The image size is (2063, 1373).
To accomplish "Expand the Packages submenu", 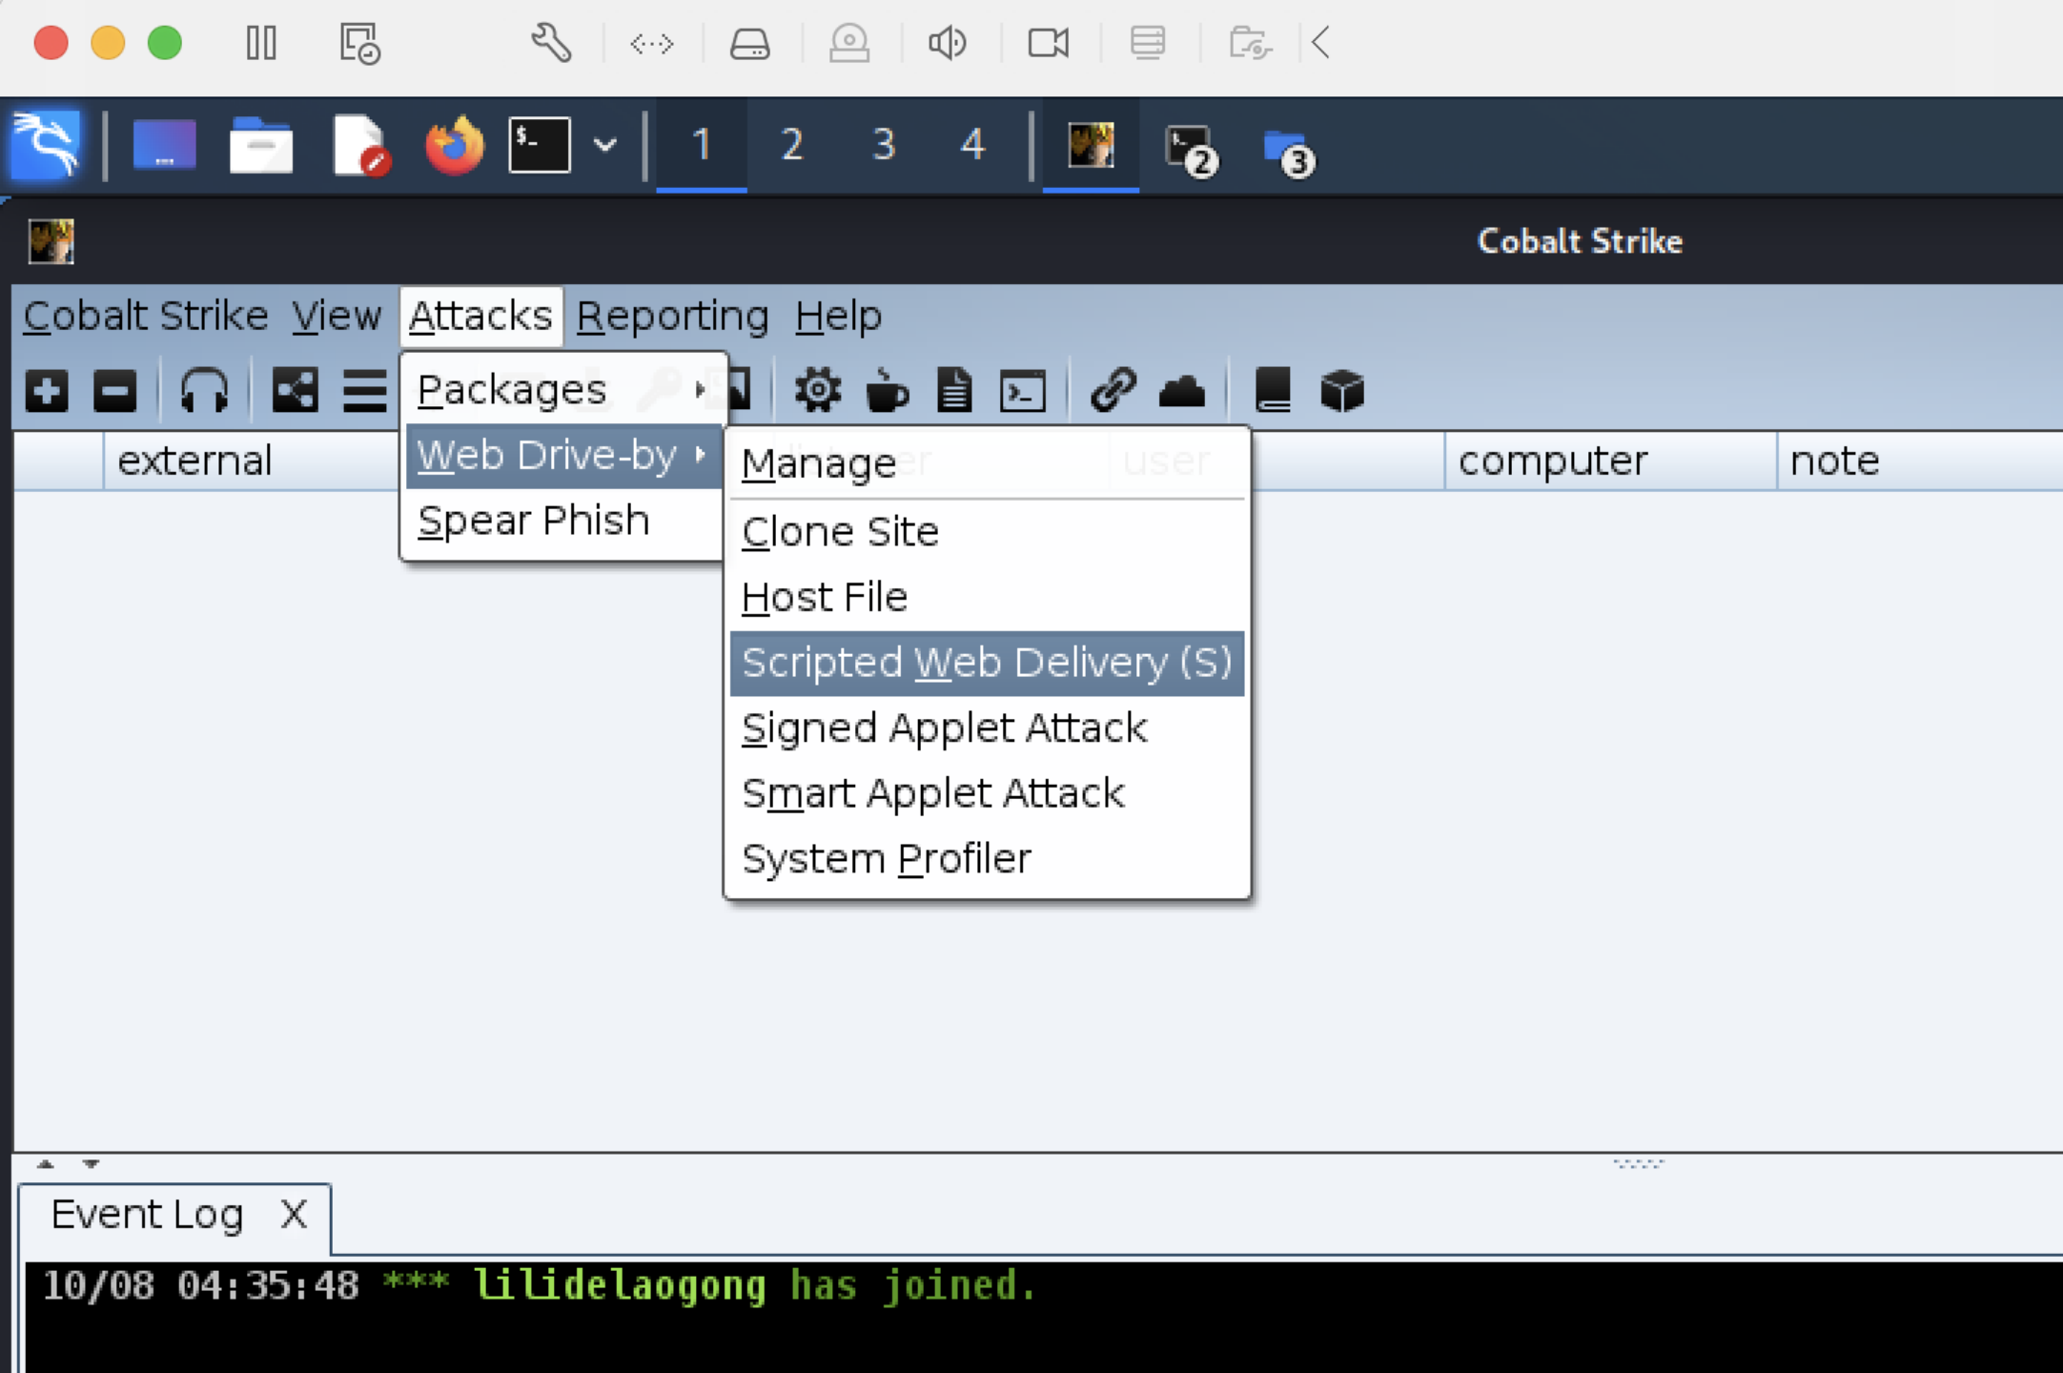I will point(563,390).
